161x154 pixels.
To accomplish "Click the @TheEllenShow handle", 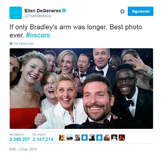I will (38, 16).
